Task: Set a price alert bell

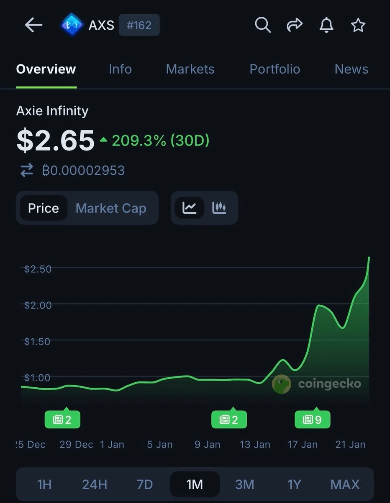Action: 326,25
